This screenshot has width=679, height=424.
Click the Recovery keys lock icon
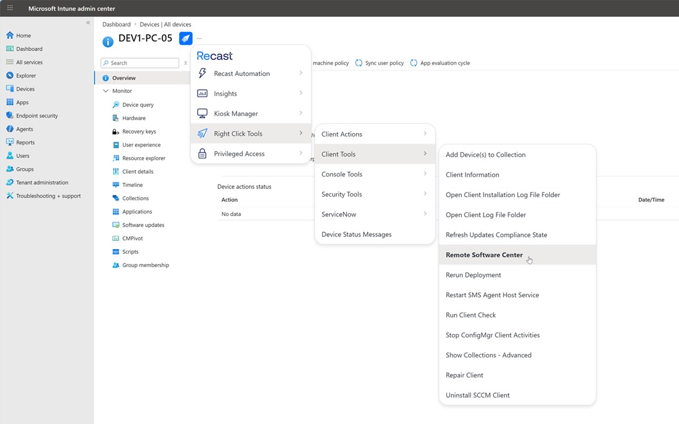pyautogui.click(x=116, y=131)
